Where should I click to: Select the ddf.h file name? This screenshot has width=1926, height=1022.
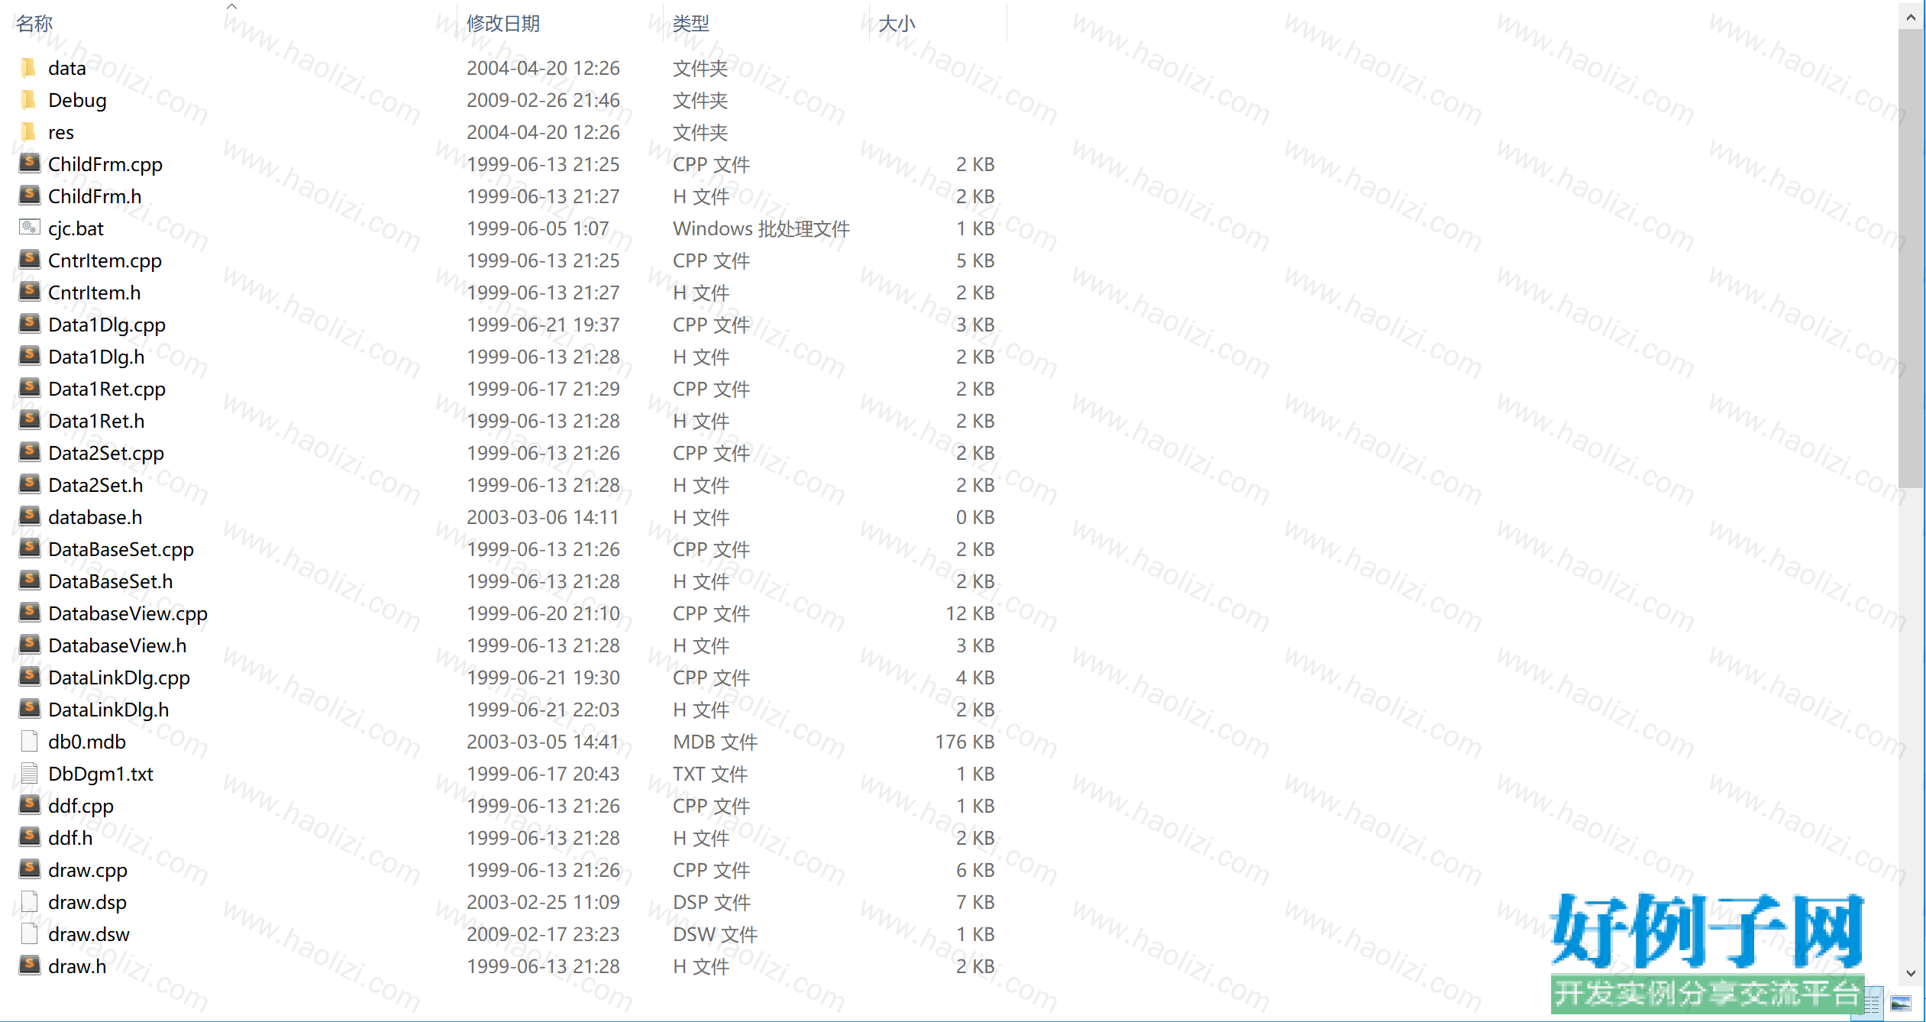pos(70,838)
